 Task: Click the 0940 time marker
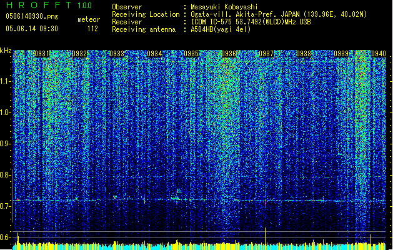point(379,54)
